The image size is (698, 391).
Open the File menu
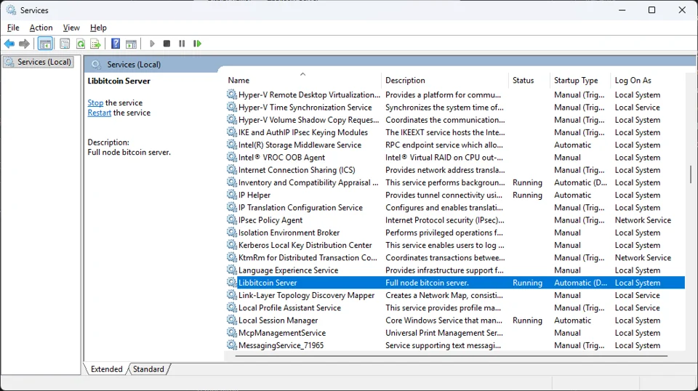[13, 28]
